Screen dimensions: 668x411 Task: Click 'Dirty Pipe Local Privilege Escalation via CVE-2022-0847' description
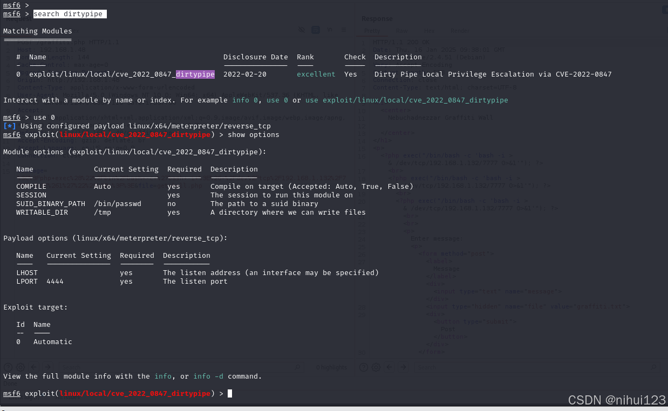[x=493, y=74]
